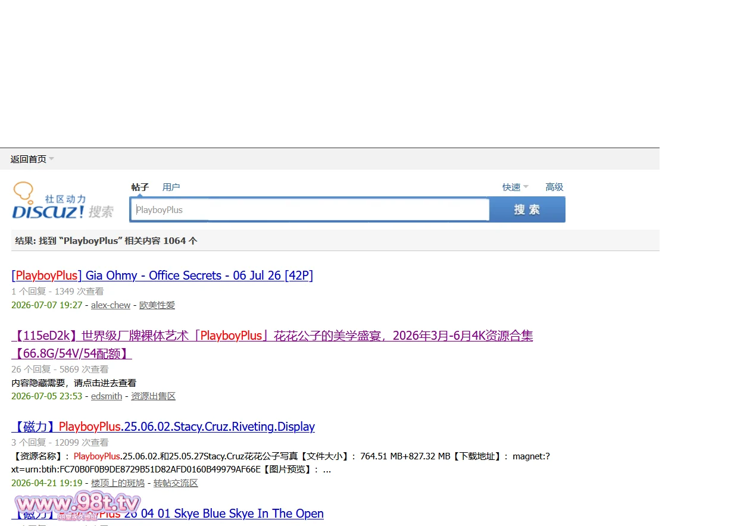Open the Skye Blue Skye In The Open thread
Image resolution: width=731 pixels, height=526 pixels.
click(x=167, y=514)
